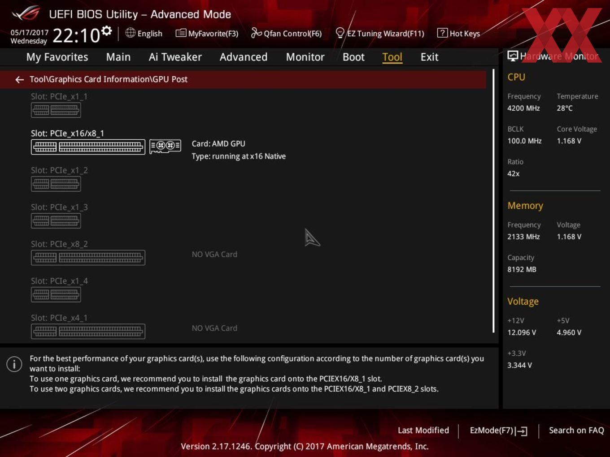Screen dimensions: 610x457
Task: Click the Slot: PCIe_x4_1 label
Action: pyautogui.click(x=59, y=318)
